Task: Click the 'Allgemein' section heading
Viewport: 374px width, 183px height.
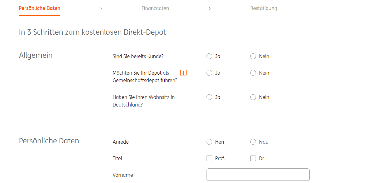Action: tap(36, 55)
